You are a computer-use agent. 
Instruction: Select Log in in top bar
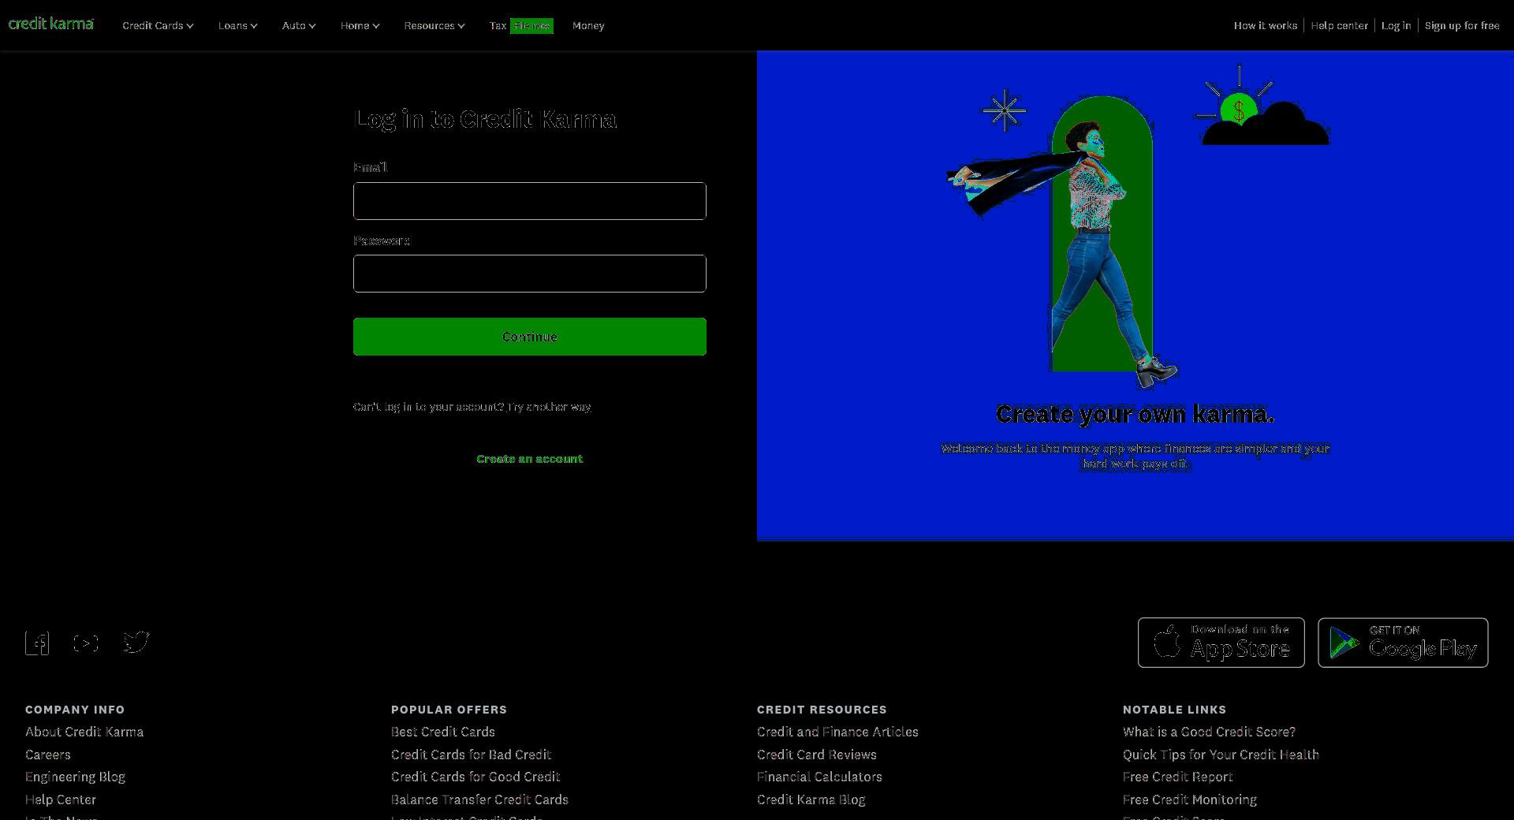(1396, 26)
